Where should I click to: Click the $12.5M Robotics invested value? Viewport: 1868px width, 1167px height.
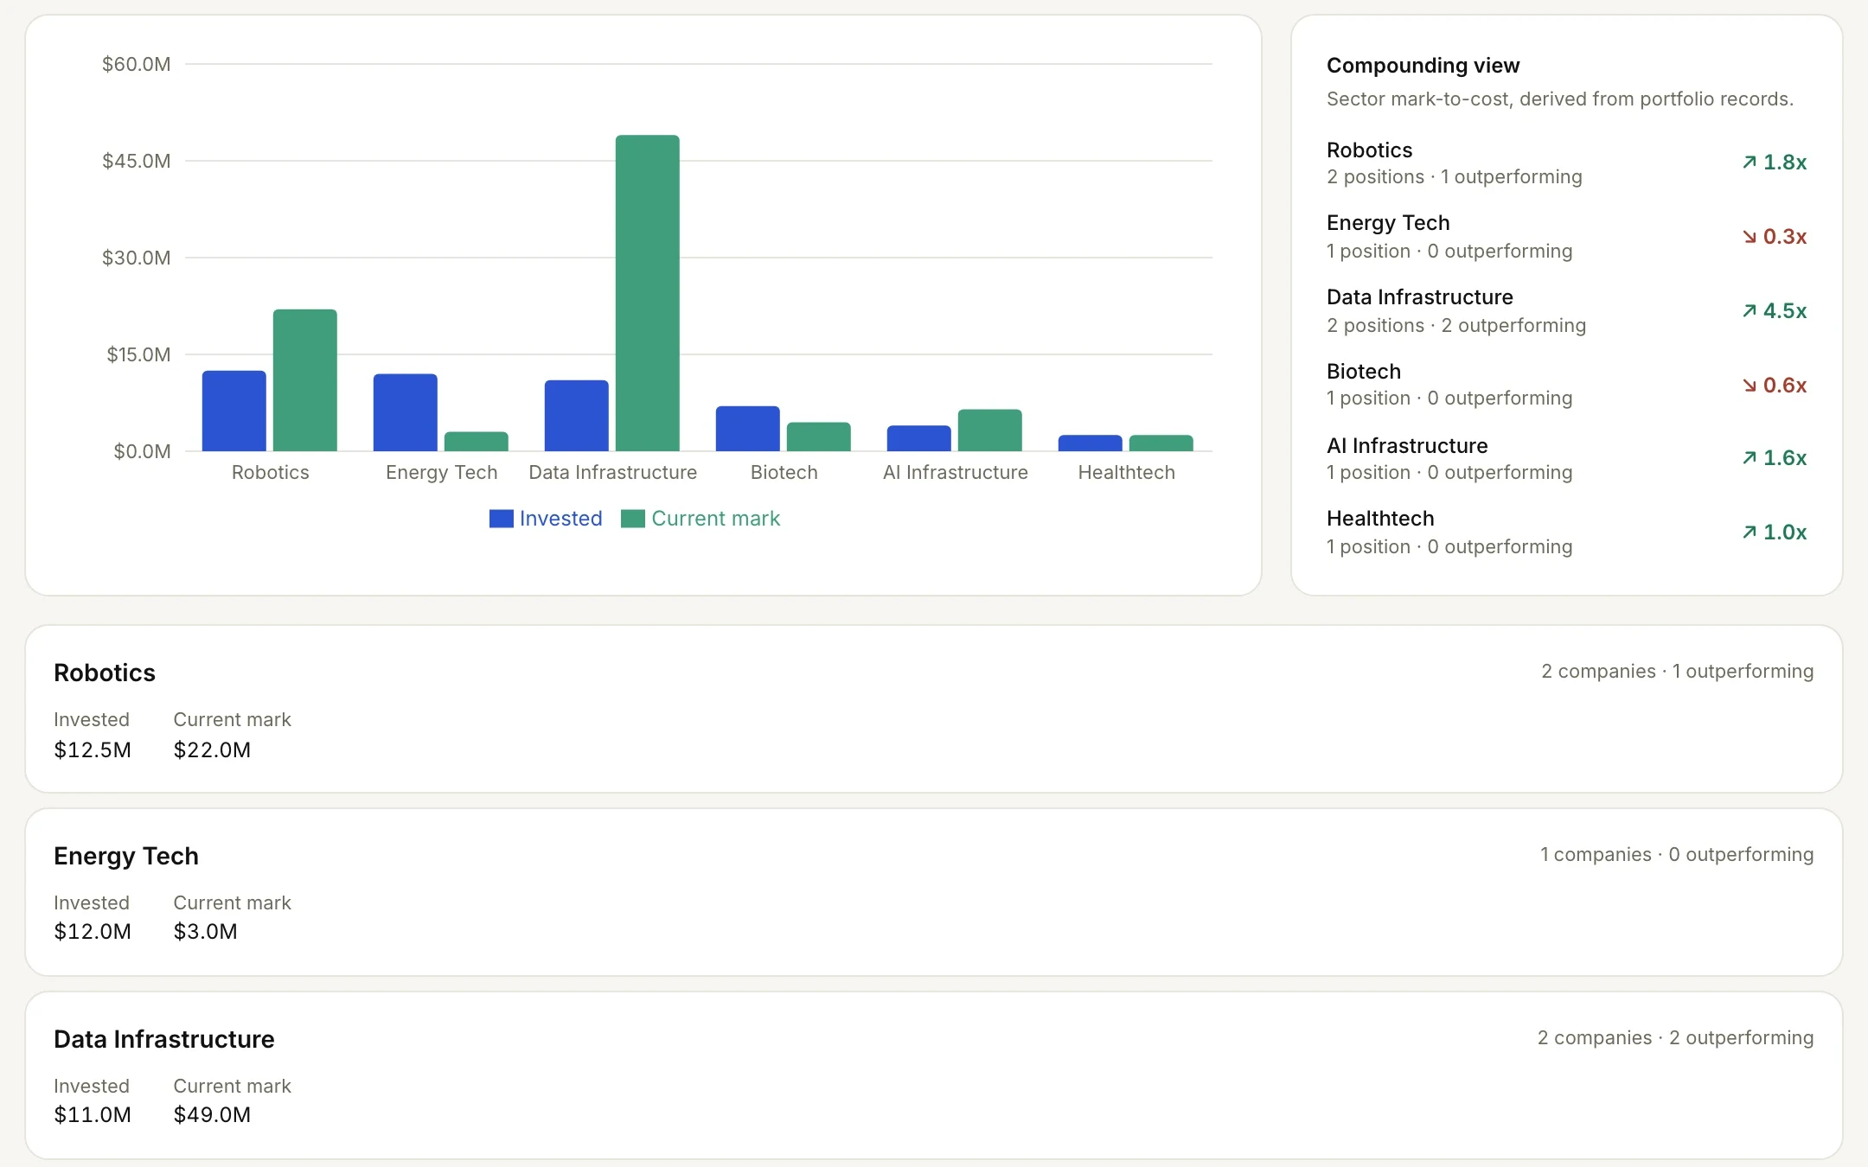(x=93, y=749)
